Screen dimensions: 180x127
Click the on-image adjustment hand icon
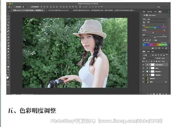pos(144,22)
